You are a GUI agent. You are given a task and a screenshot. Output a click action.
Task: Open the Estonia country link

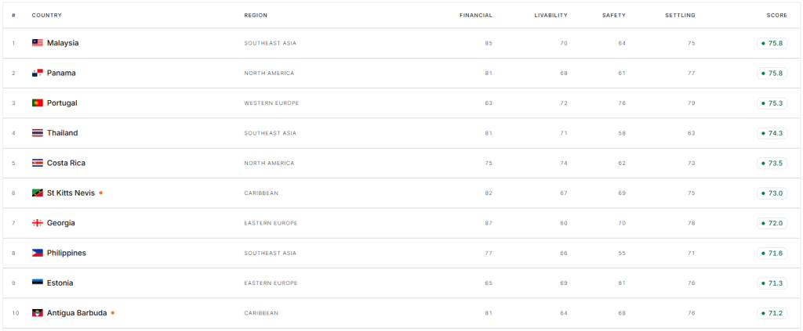pos(60,283)
